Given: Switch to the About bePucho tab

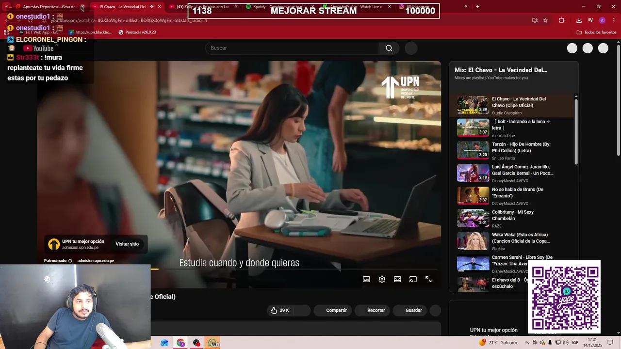Looking at the screenshot, I should (x=357, y=6).
